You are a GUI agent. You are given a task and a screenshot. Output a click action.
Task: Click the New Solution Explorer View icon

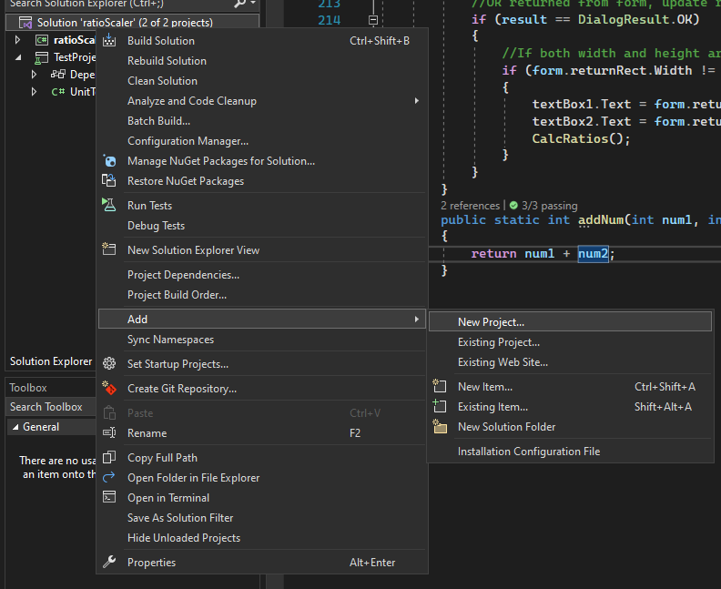click(109, 249)
